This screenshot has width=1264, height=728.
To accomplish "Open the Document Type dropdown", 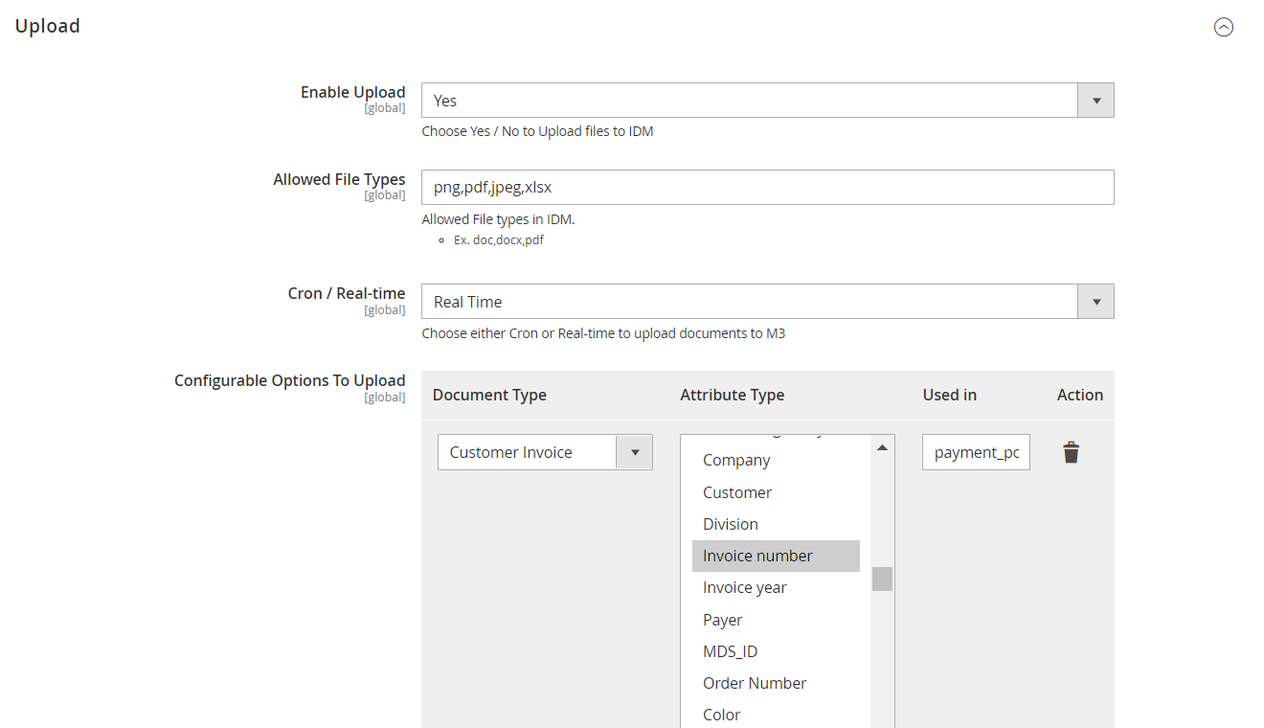I will click(545, 452).
